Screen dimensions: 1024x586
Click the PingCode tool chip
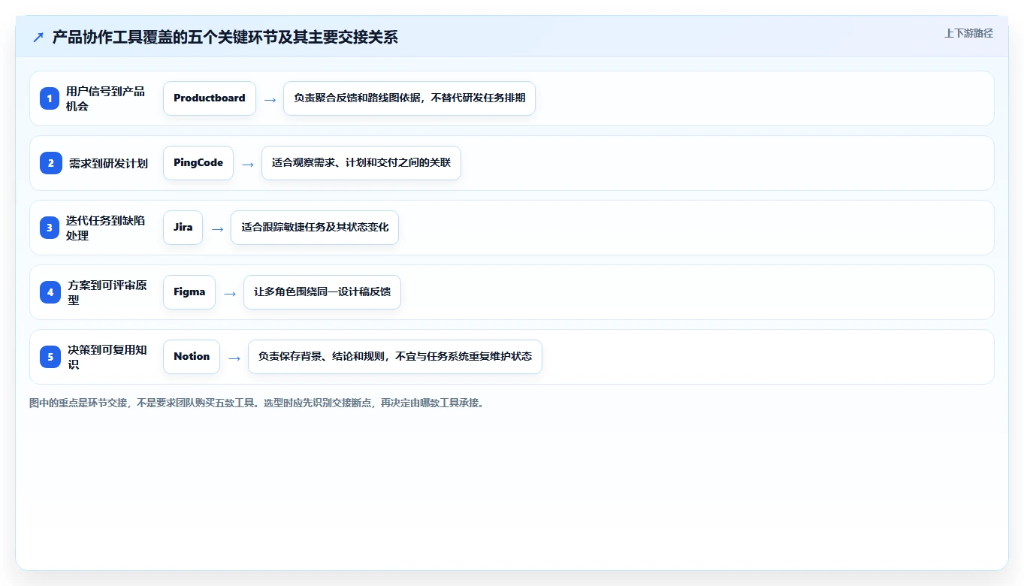(198, 163)
